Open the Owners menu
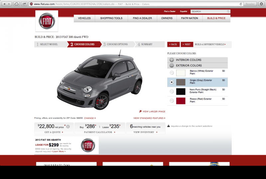Image resolution: width=266 pixels, height=179 pixels. tap(167, 18)
